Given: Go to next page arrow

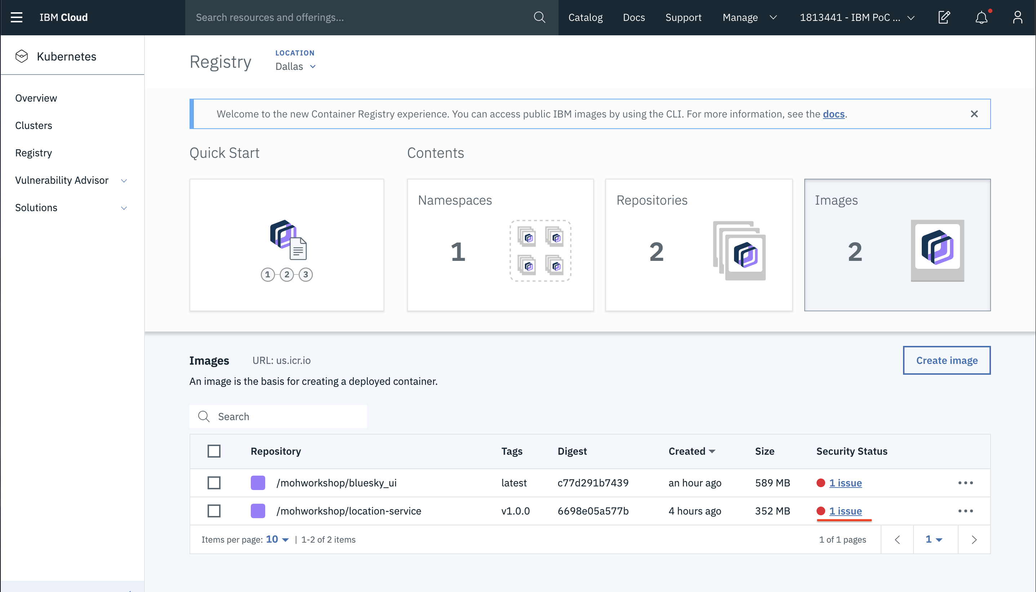Looking at the screenshot, I should pyautogui.click(x=974, y=539).
